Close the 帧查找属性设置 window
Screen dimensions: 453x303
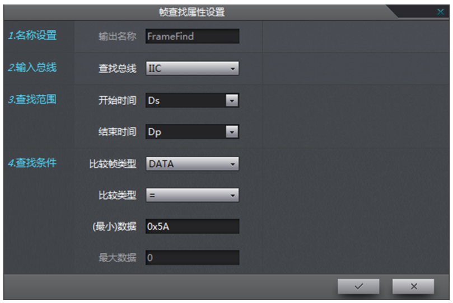[440, 12]
